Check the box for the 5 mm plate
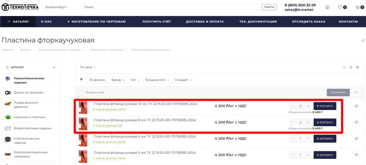The image size is (366, 165). (x=79, y=159)
